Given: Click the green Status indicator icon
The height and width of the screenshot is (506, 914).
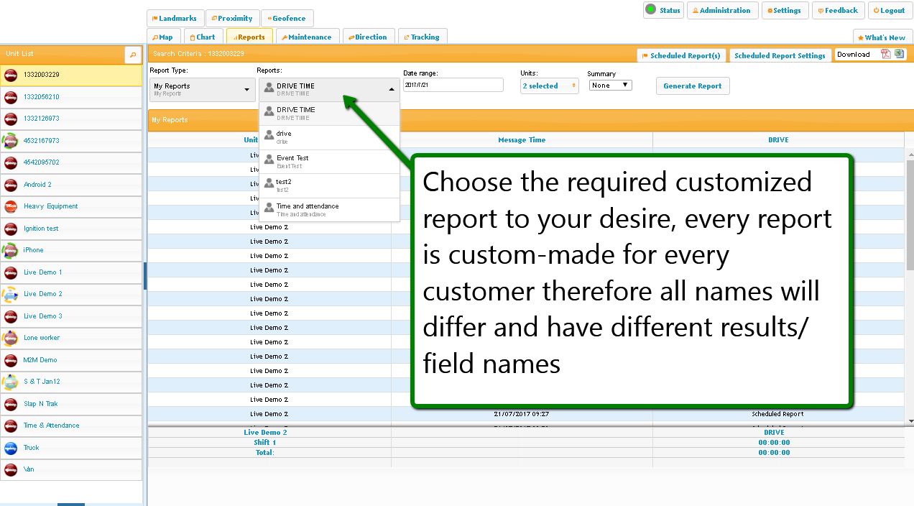Looking at the screenshot, I should [650, 10].
